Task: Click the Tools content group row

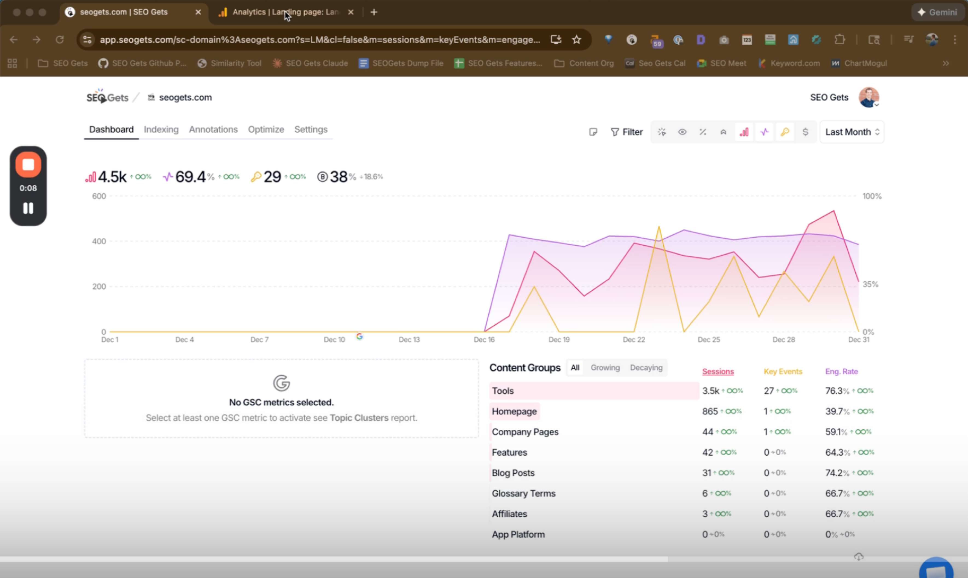Action: pyautogui.click(x=503, y=391)
